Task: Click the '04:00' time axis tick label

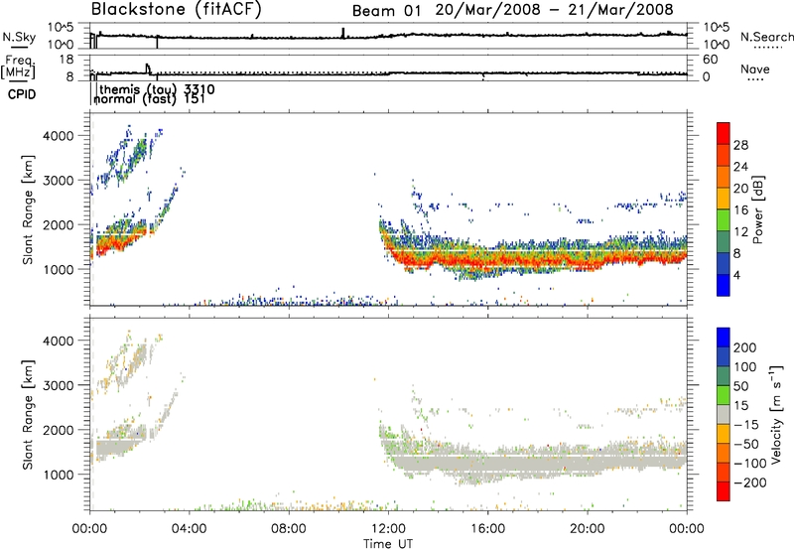Action: [x=190, y=529]
